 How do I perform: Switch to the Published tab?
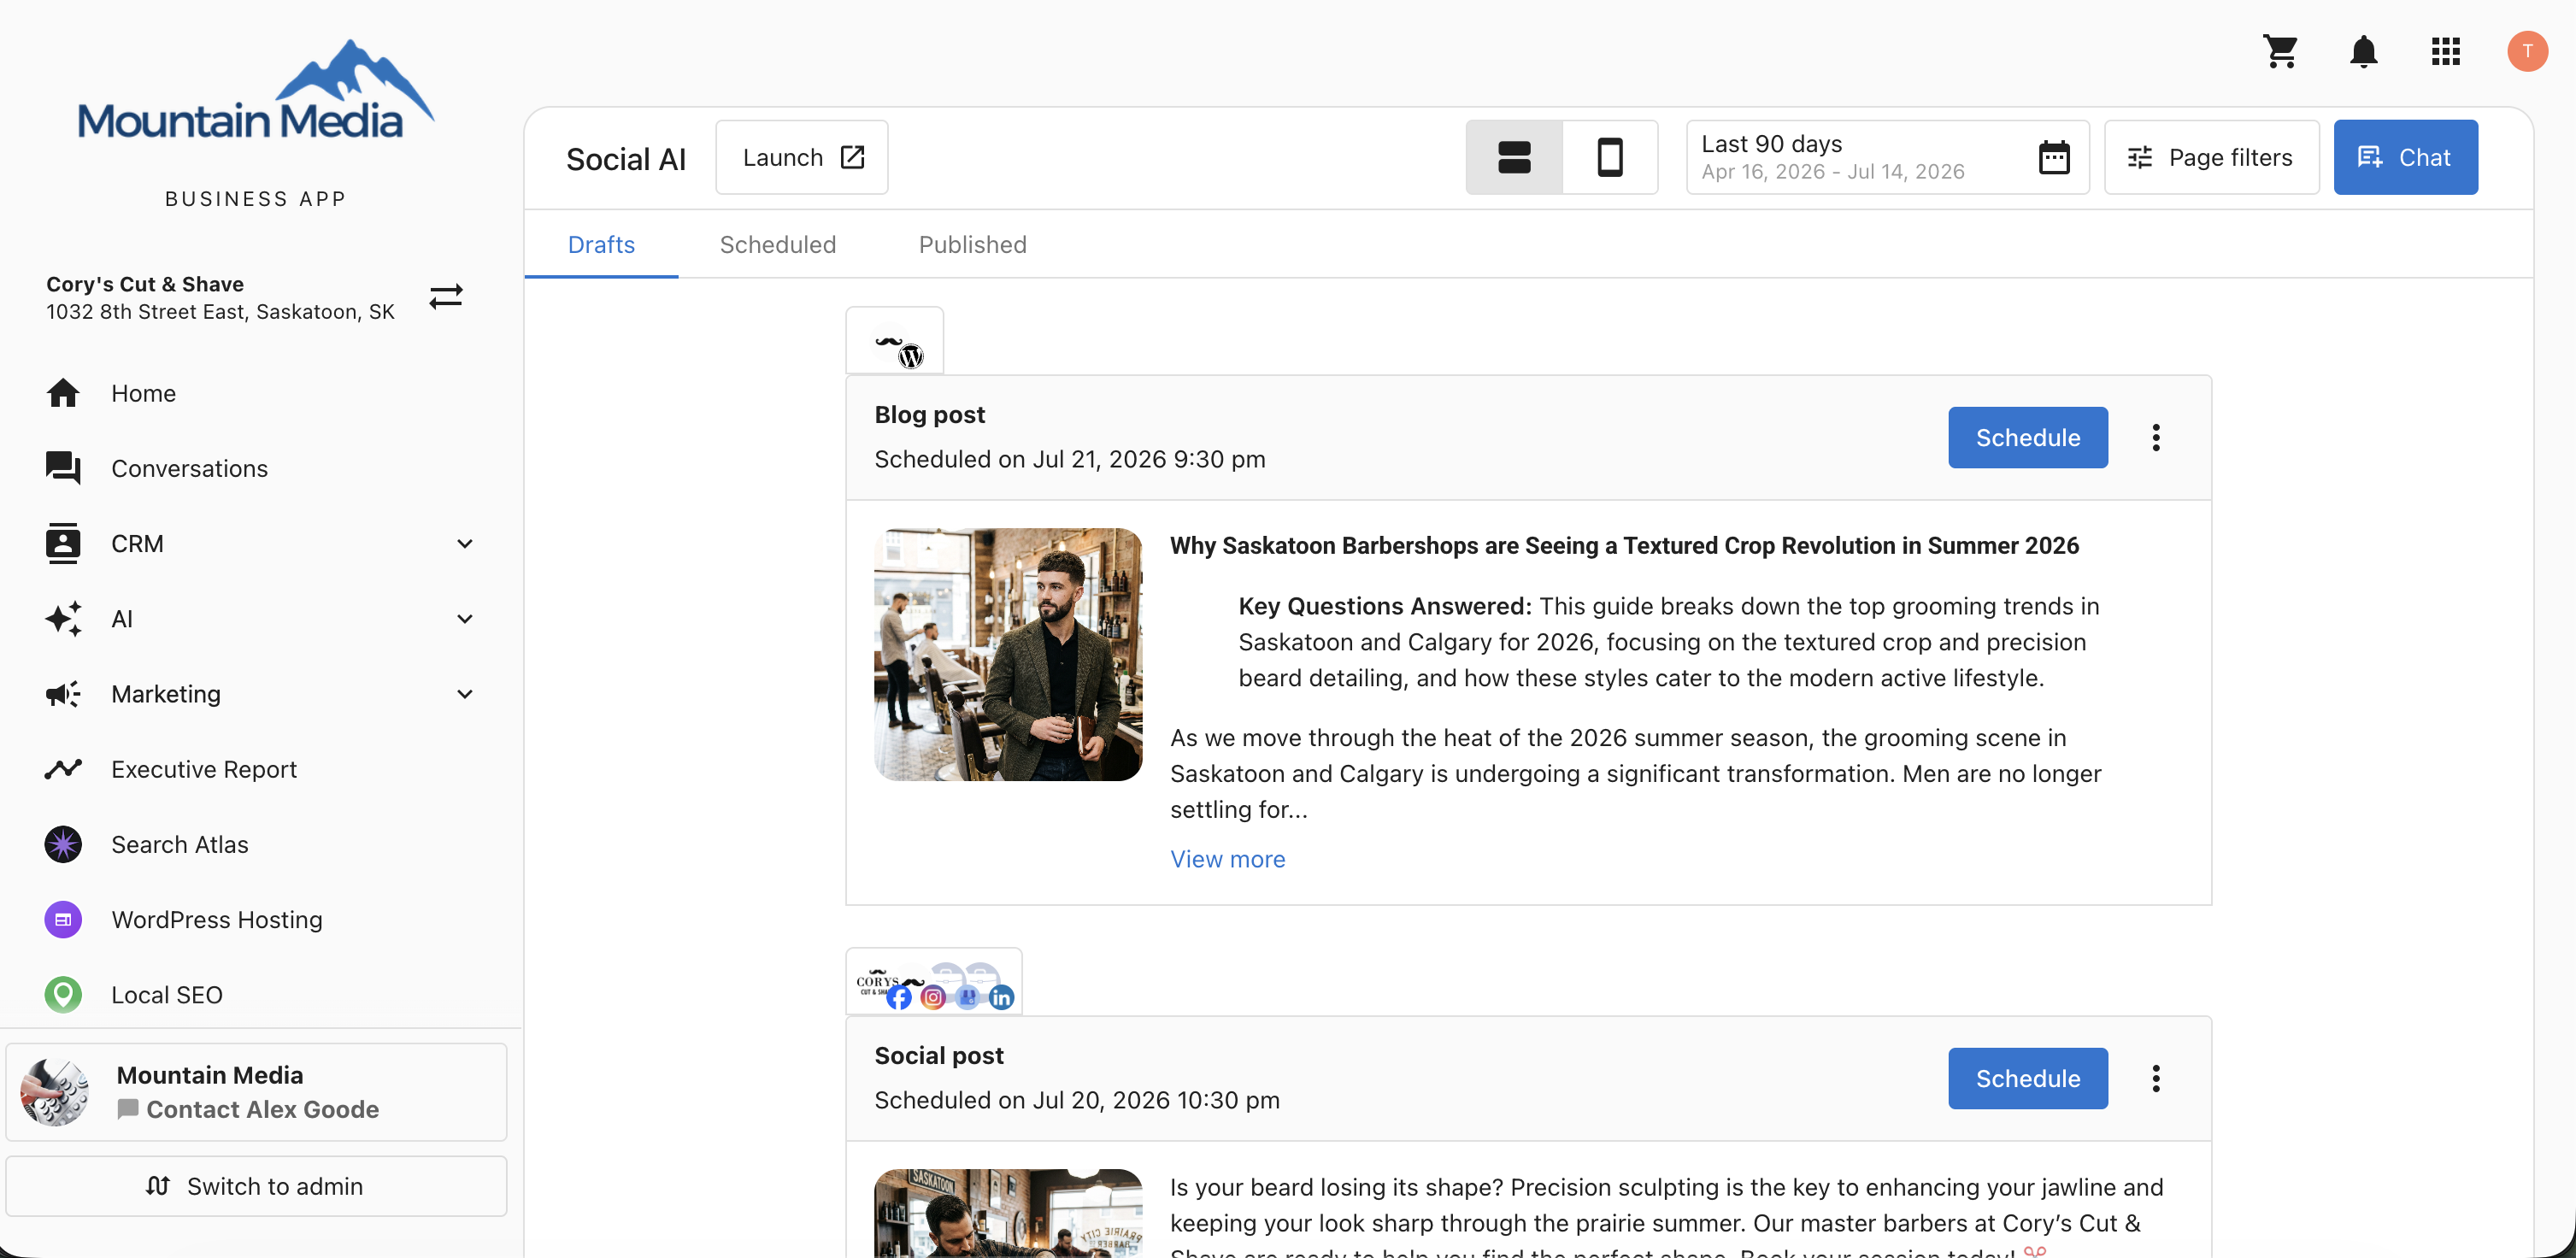click(972, 245)
